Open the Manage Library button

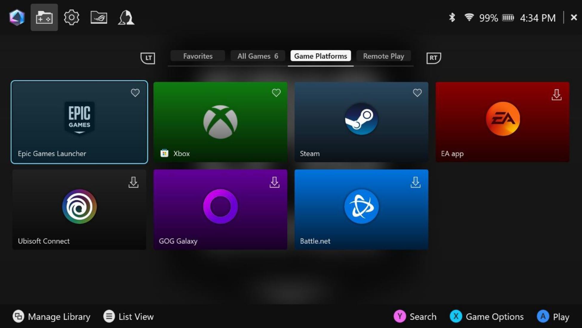(x=51, y=317)
